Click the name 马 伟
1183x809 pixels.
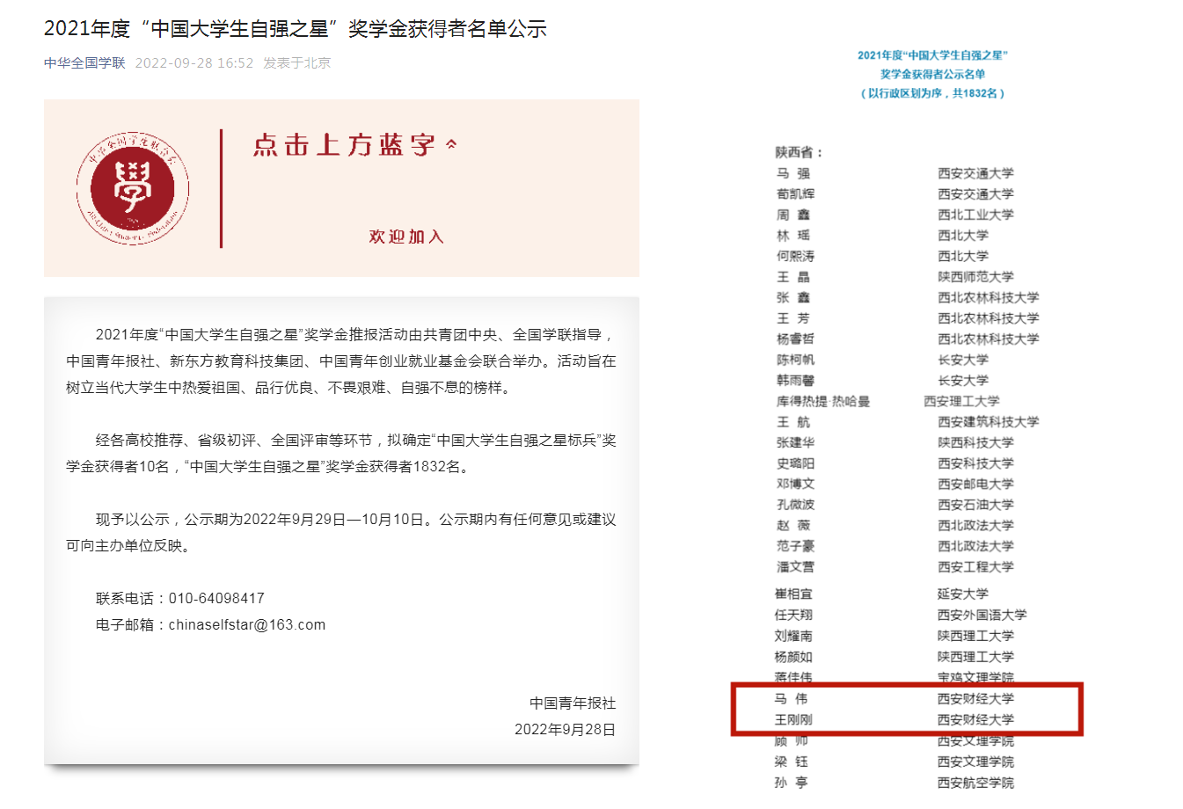click(x=791, y=699)
